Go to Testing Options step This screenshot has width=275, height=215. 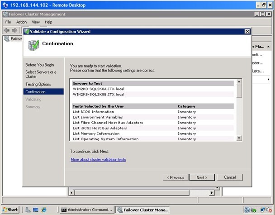tap(38, 85)
